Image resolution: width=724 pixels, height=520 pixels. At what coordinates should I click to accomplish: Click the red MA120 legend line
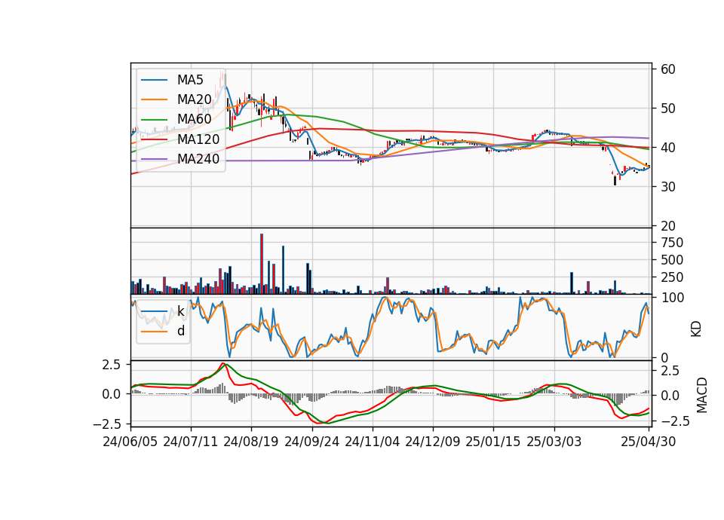click(154, 139)
